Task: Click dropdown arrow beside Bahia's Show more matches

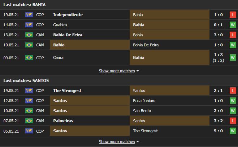Action: (138, 71)
